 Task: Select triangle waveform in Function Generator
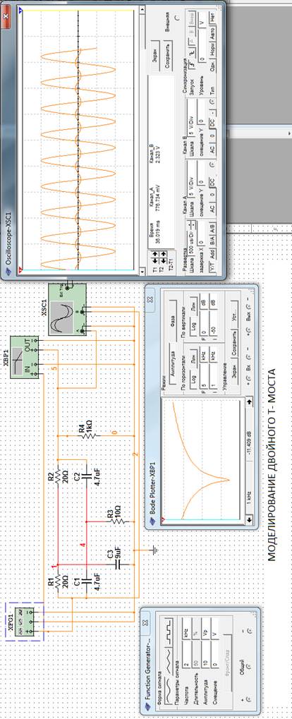tap(169, 660)
